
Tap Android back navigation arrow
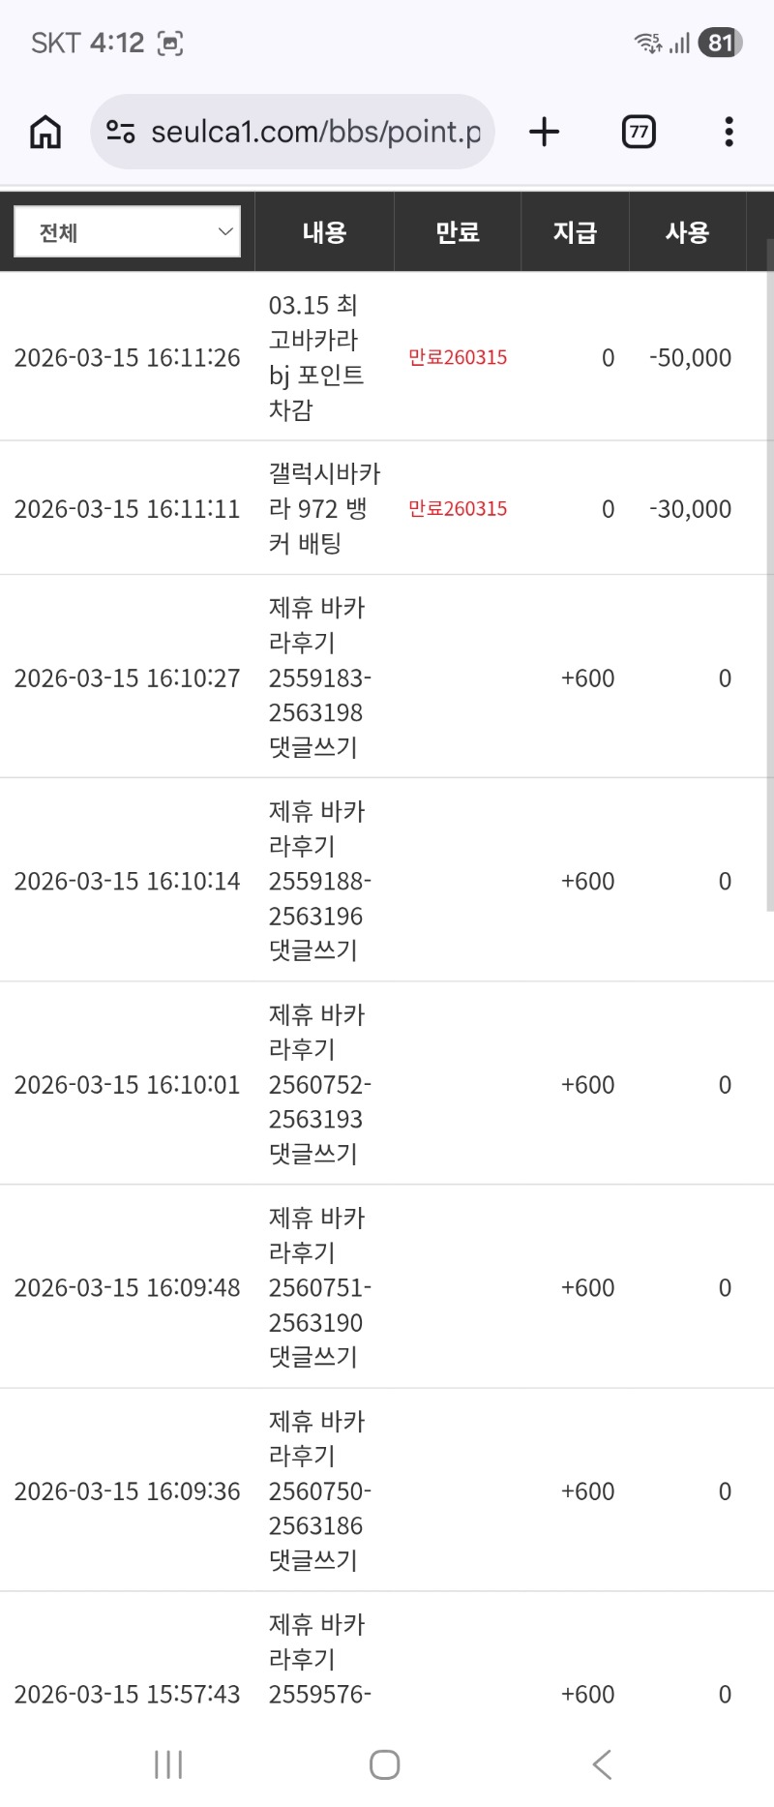(x=602, y=1764)
